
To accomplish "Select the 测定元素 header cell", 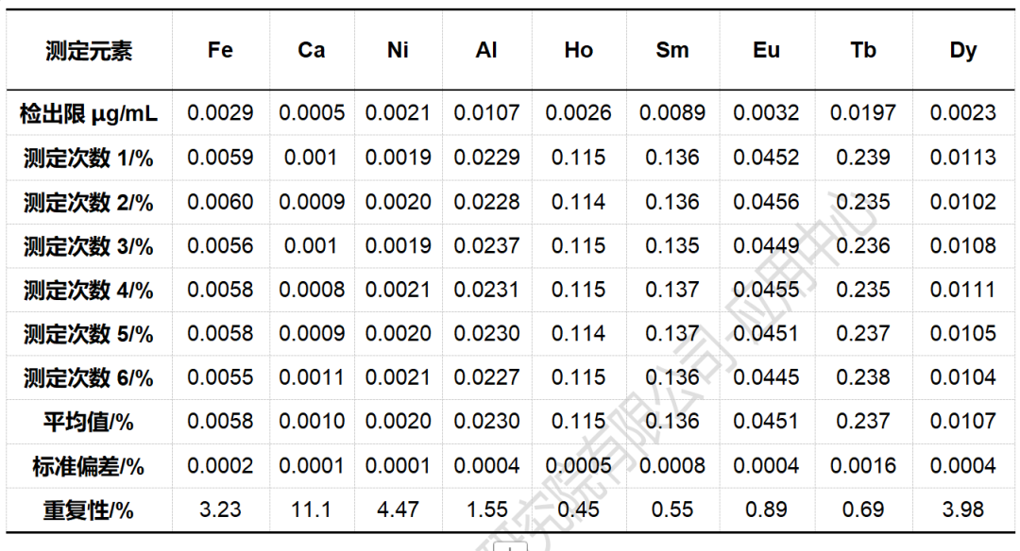I will click(89, 51).
